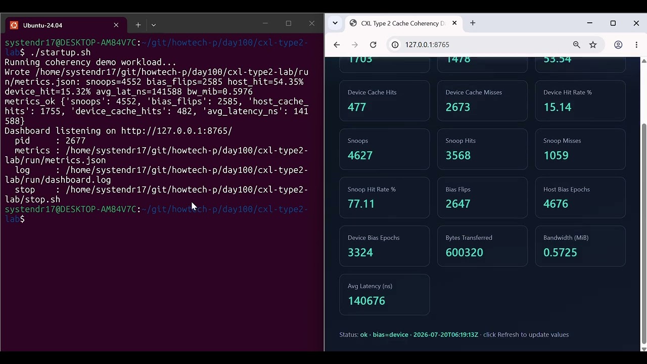Go back in the browser
The image size is (647, 364).
tap(337, 44)
